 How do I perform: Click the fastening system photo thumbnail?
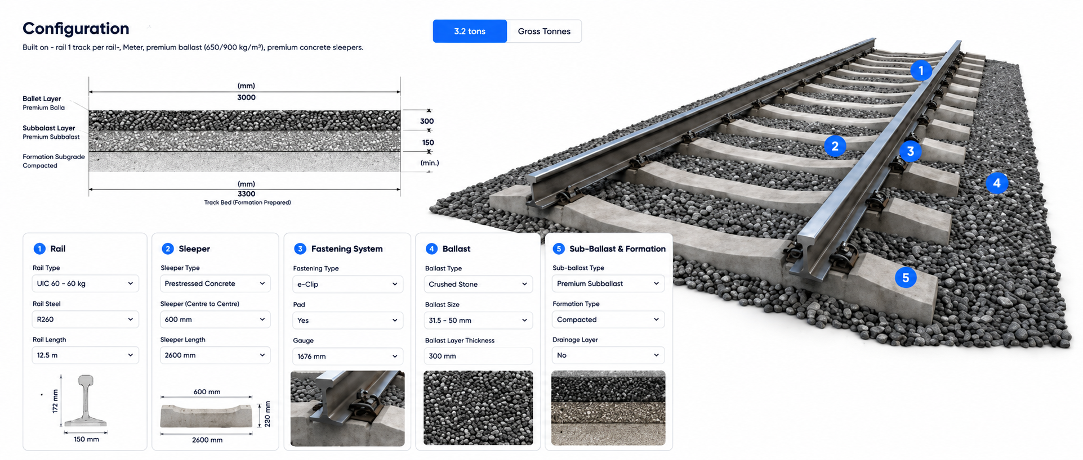[347, 408]
